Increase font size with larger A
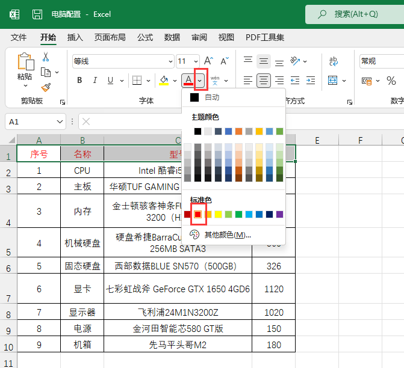 coord(208,61)
